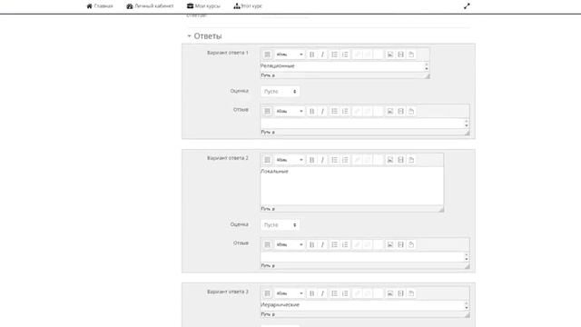Viewport: 581px width, 327px height.
Task: Insert bulleted list in Вариант ответа 1 editor
Action: pyautogui.click(x=335, y=54)
